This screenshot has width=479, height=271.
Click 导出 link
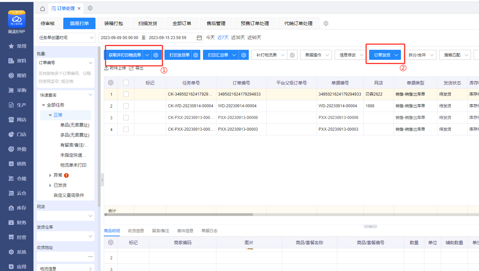pos(136,68)
